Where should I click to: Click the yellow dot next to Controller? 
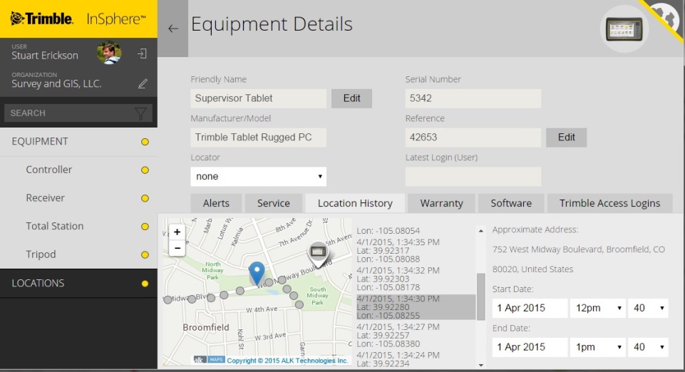tap(145, 170)
